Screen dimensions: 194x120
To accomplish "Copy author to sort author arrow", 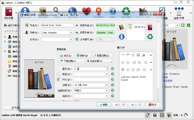I will pos(77,32).
